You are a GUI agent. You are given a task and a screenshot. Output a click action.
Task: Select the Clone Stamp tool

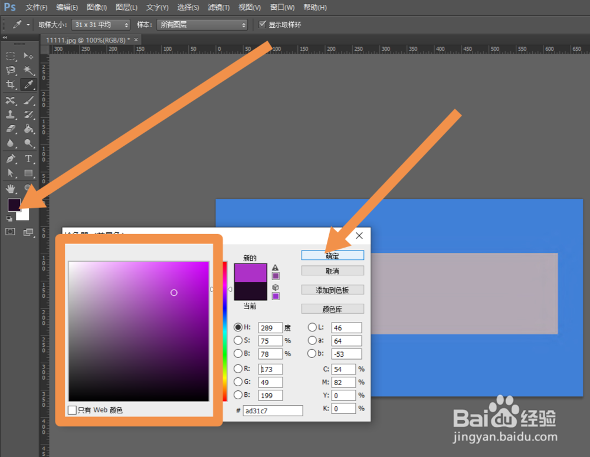pos(11,115)
